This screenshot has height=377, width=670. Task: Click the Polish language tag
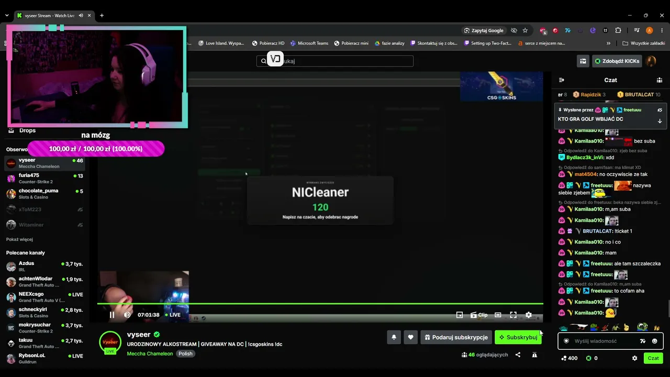pos(185,353)
